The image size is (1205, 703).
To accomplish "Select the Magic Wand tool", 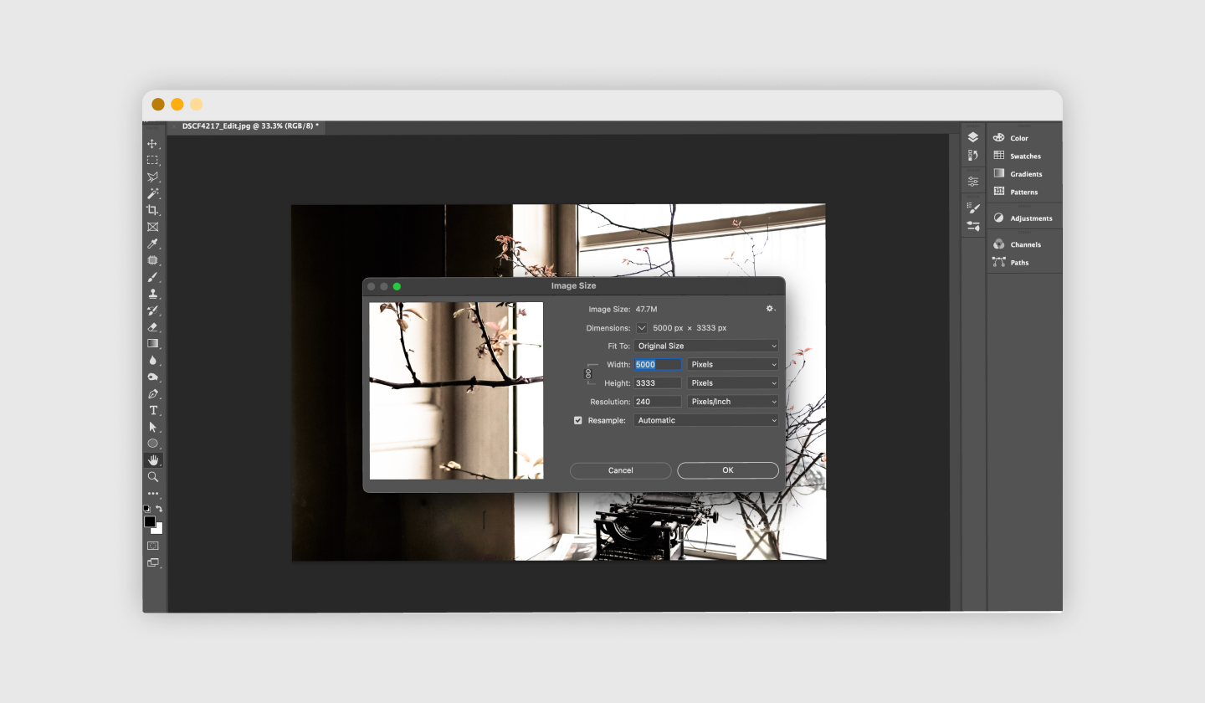I will (x=152, y=193).
